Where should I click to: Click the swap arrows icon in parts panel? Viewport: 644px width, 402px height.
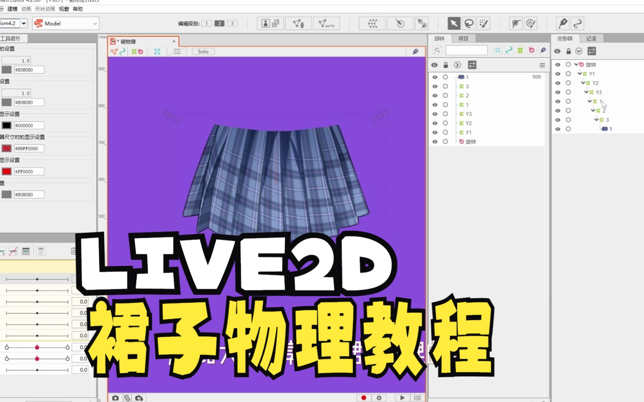pos(472,65)
